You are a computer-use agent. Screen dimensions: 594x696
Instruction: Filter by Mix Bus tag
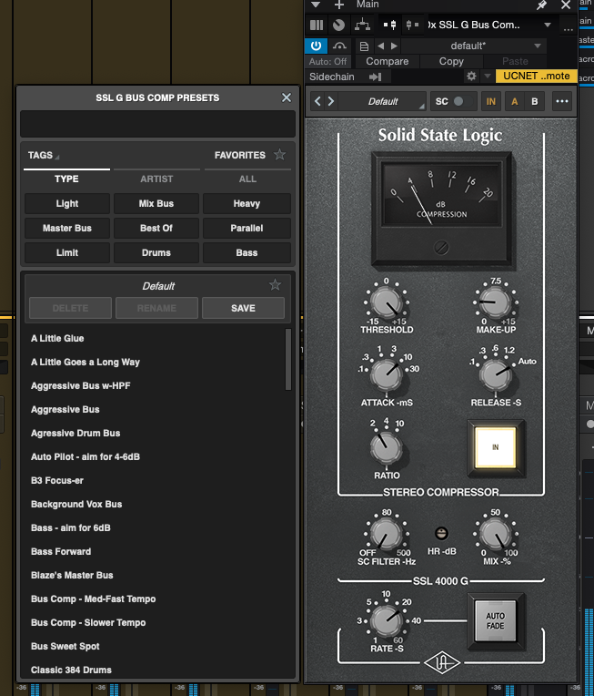pos(156,204)
